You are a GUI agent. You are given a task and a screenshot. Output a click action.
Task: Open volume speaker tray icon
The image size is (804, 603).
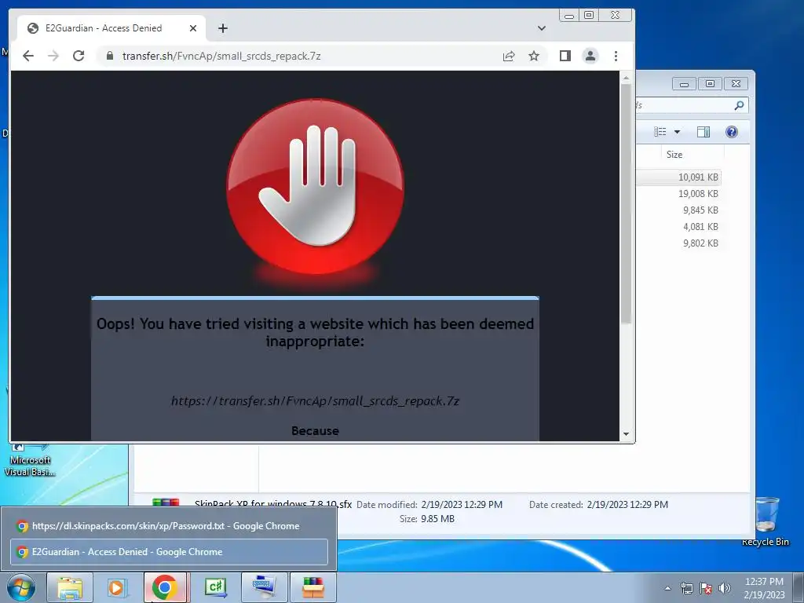725,588
